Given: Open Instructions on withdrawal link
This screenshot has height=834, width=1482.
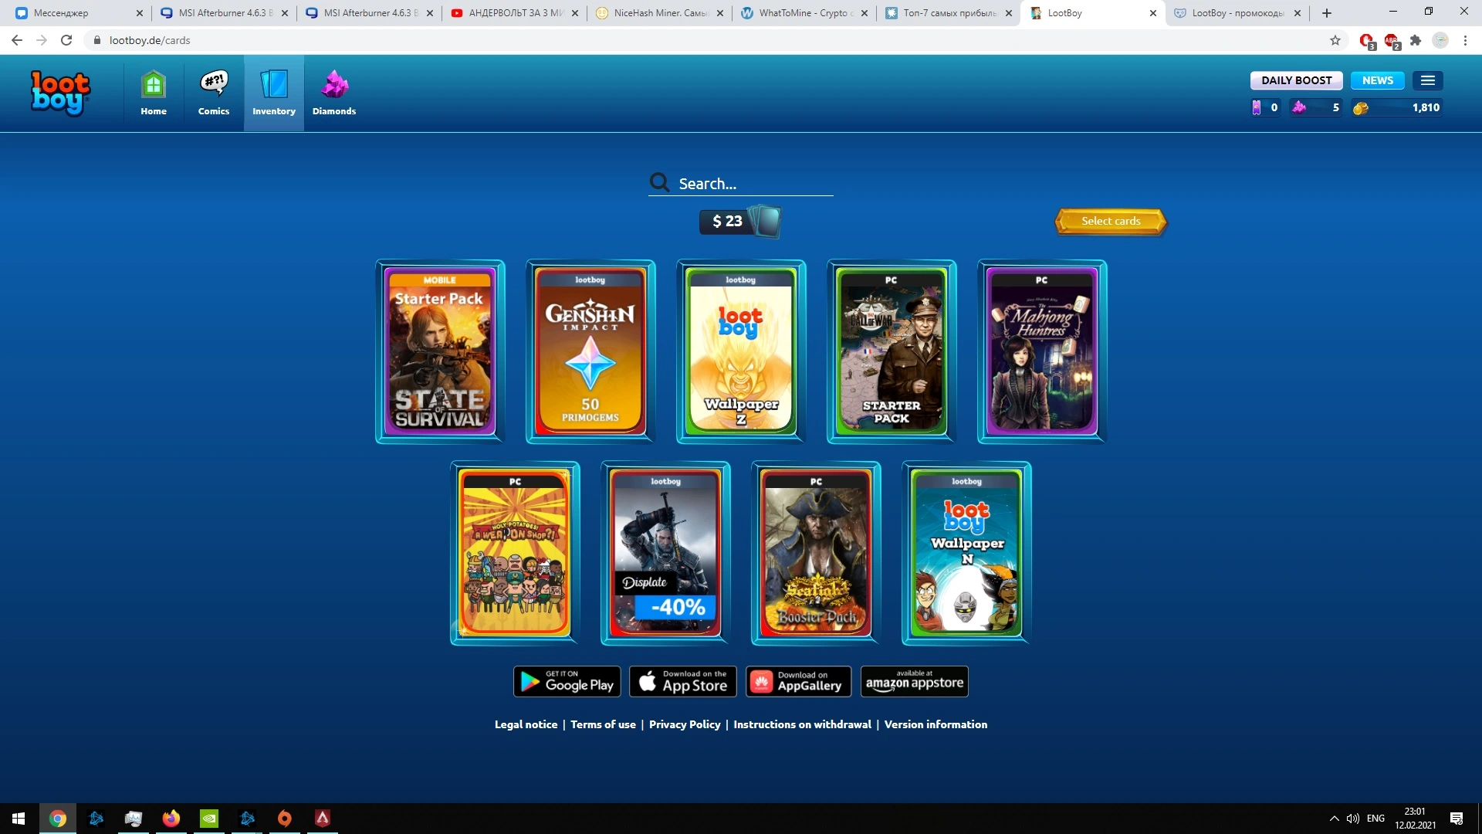Looking at the screenshot, I should 802,724.
